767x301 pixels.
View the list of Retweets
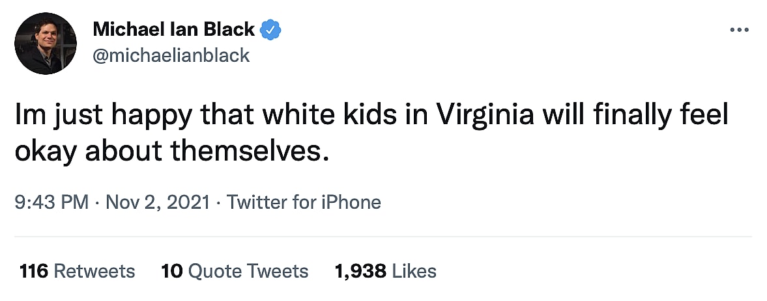point(94,270)
